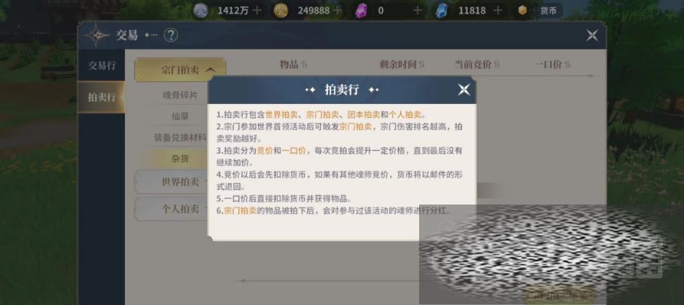Click the gold coin currency icon
Screen dimensions: 684x305
[281, 11]
